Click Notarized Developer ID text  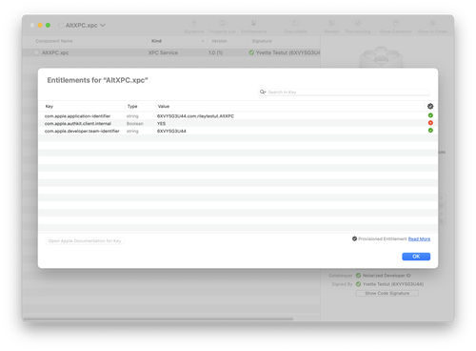tap(387, 276)
